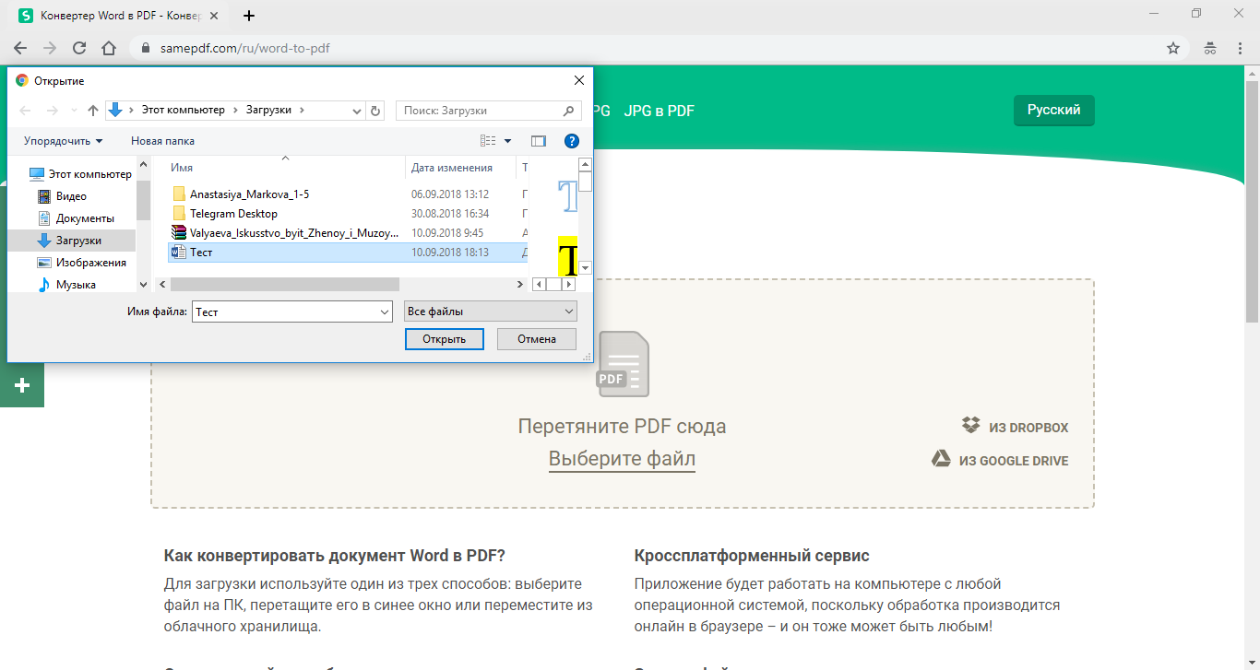Click the Выберите файл link
Screen dimensions: 1260x670
point(622,459)
